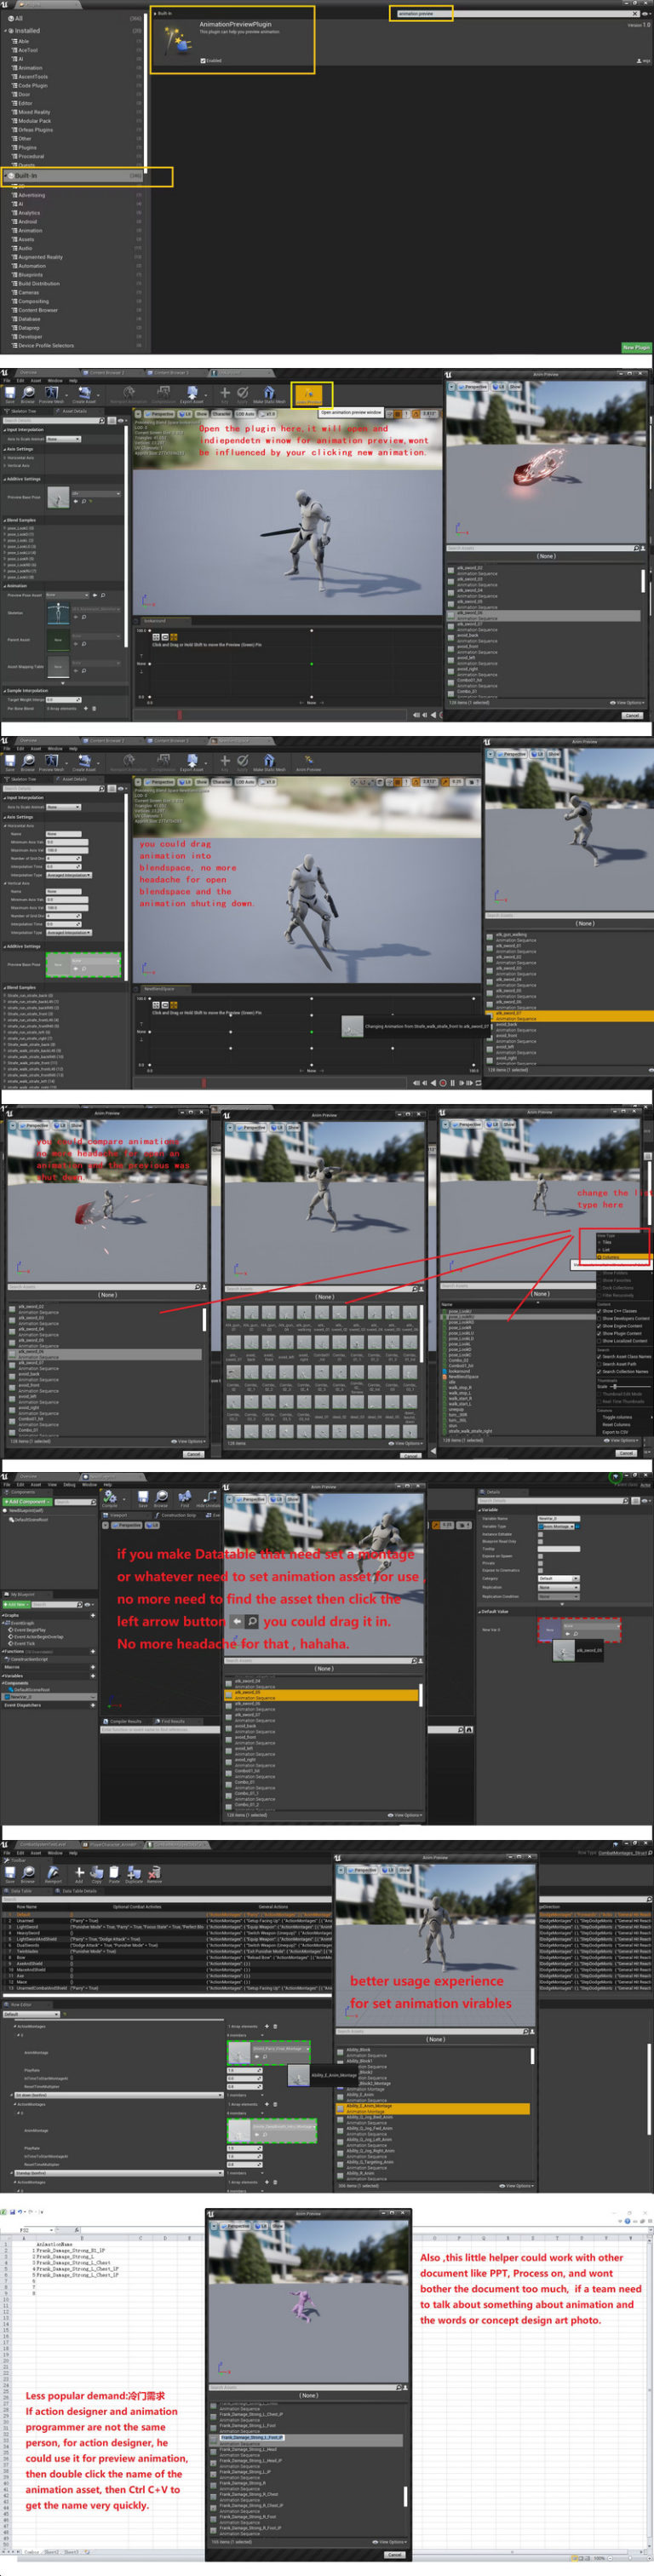Click the AnimationPreviewPlugin icon thumbnail
This screenshot has height=2576, width=654.
point(180,39)
